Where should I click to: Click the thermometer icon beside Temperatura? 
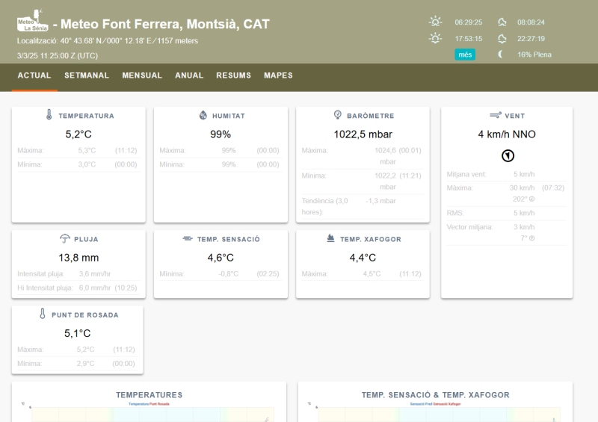point(49,116)
